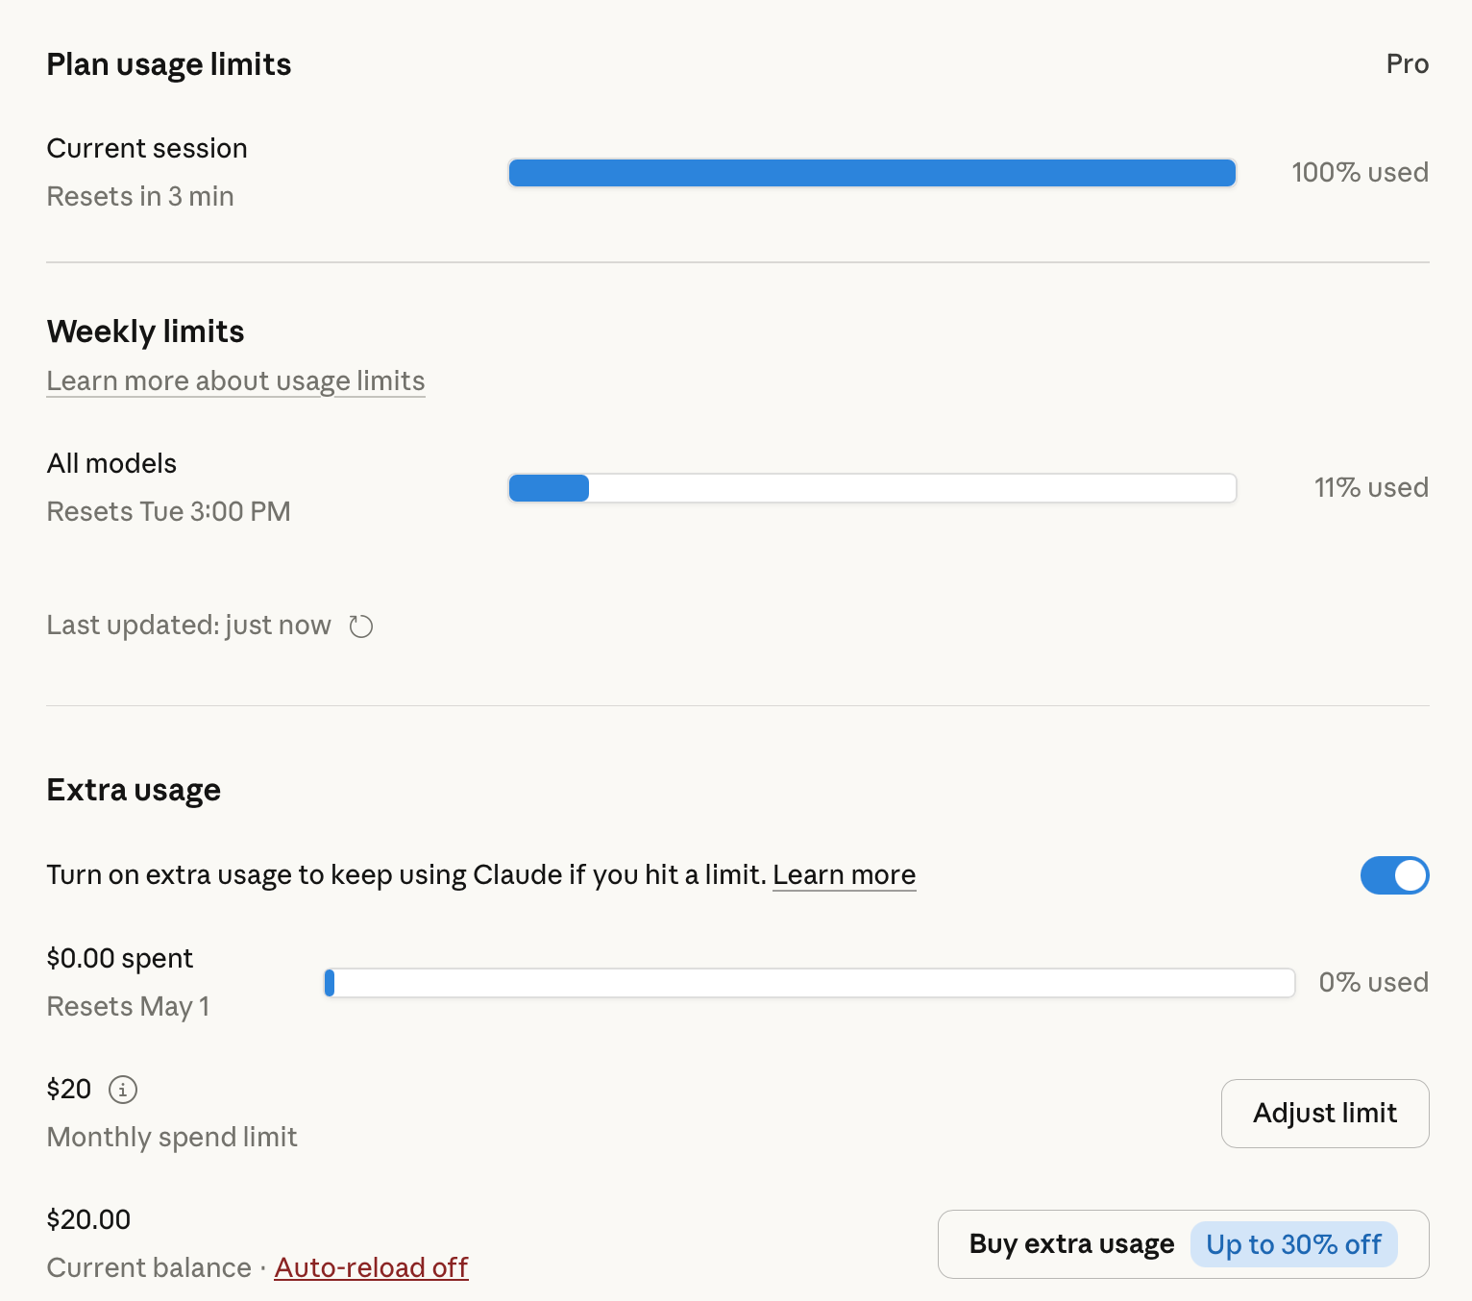The height and width of the screenshot is (1301, 1472).
Task: Click the refresh icon beside Last updated
Action: point(360,626)
